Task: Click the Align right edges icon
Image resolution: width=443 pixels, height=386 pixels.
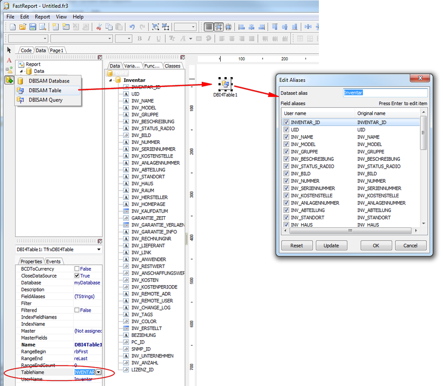Action: point(262,27)
